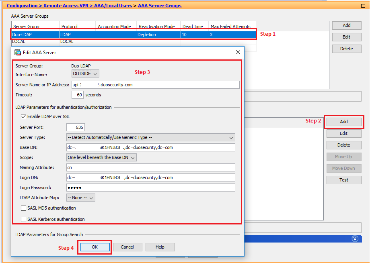This screenshot has height=263, width=370.
Task: Enable SASL MD5 authentication checkbox
Action: tap(23, 208)
